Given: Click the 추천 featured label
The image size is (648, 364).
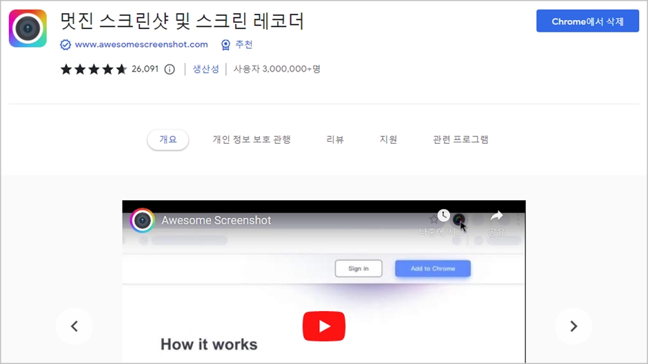Looking at the screenshot, I should 244,45.
